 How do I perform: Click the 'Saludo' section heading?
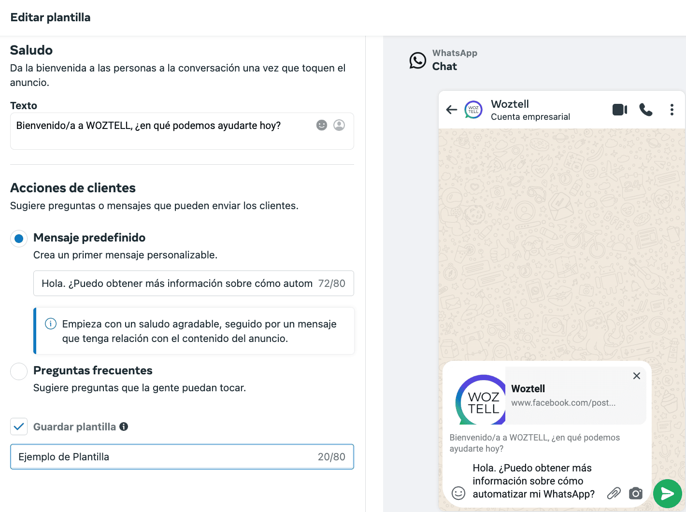tap(31, 50)
